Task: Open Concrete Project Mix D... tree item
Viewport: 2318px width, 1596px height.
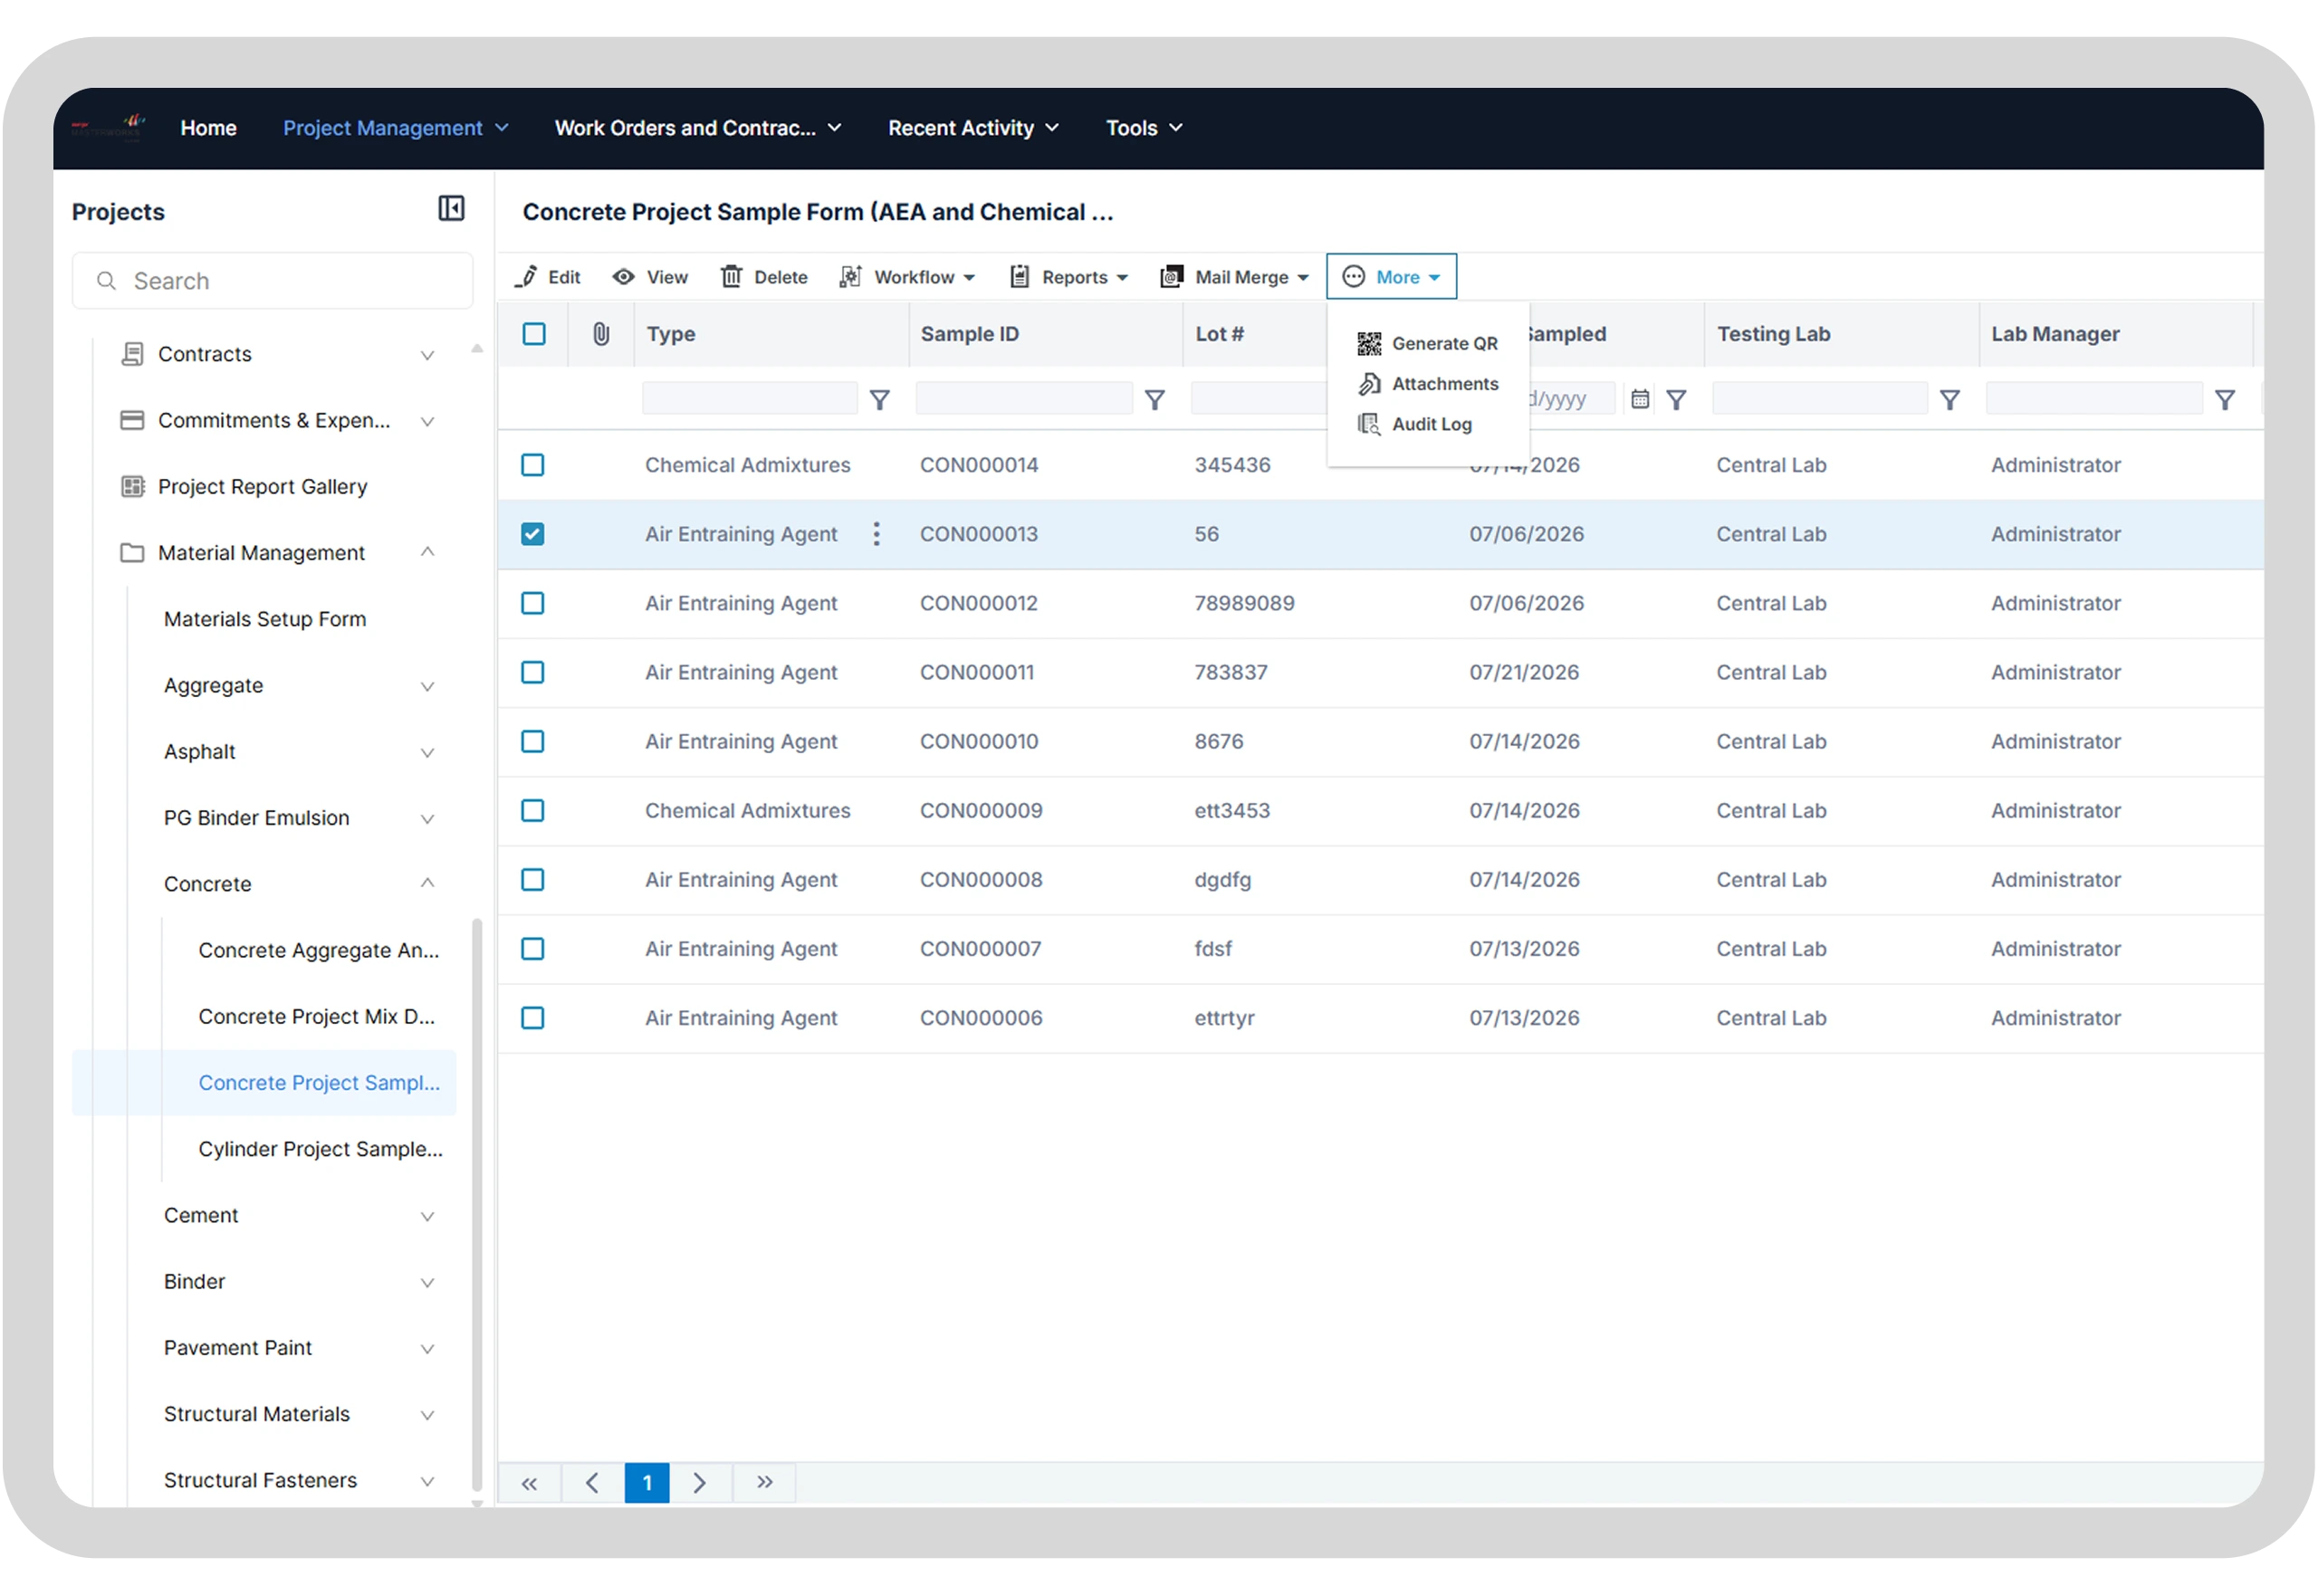Action: coord(317,1016)
